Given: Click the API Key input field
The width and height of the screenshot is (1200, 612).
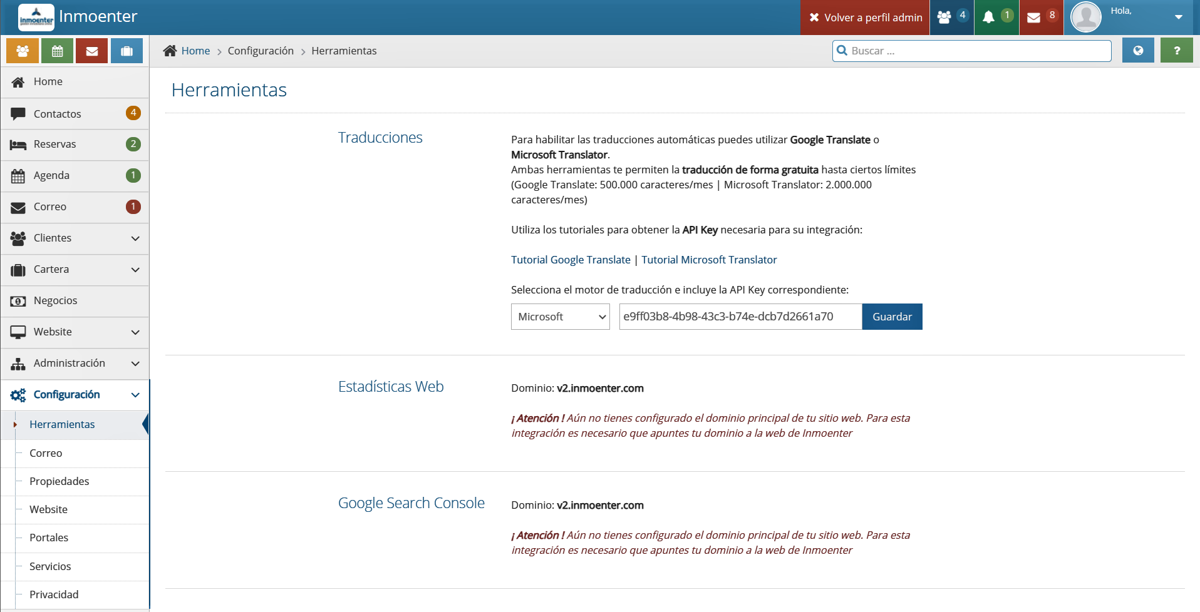Looking at the screenshot, I should tap(740, 317).
